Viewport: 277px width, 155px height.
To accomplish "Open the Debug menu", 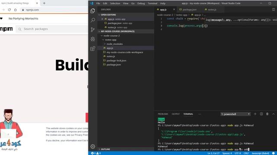I will coord(141,3).
